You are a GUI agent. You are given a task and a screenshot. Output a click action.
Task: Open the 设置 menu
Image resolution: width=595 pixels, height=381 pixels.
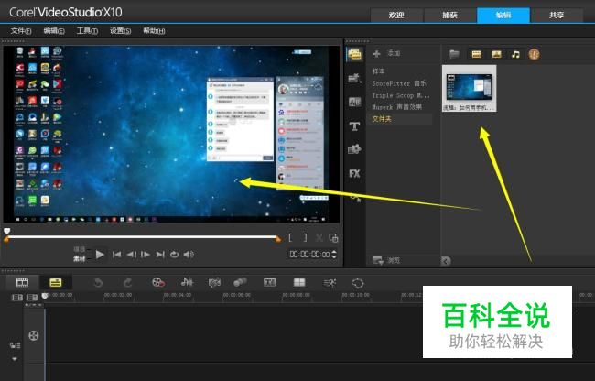(x=120, y=31)
